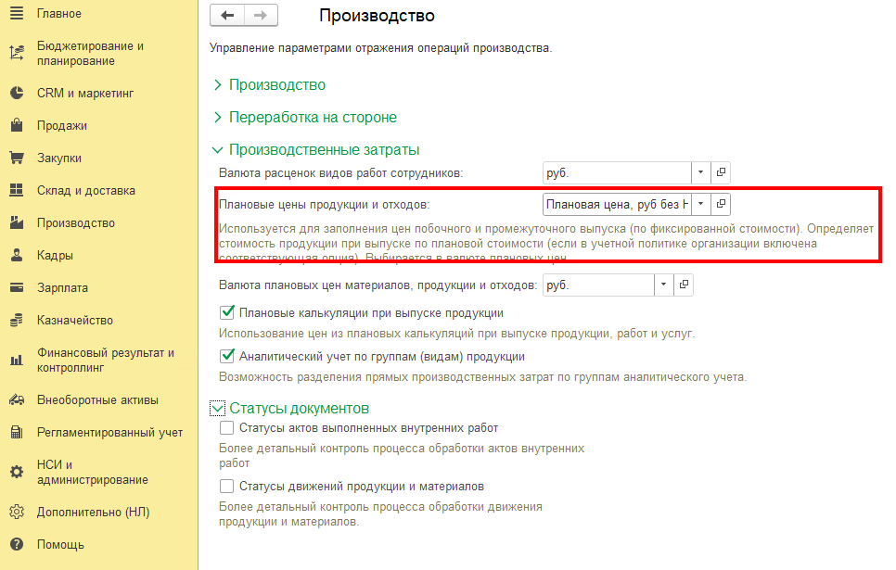Click the НСИ и администрирование gear icon

coord(17,472)
